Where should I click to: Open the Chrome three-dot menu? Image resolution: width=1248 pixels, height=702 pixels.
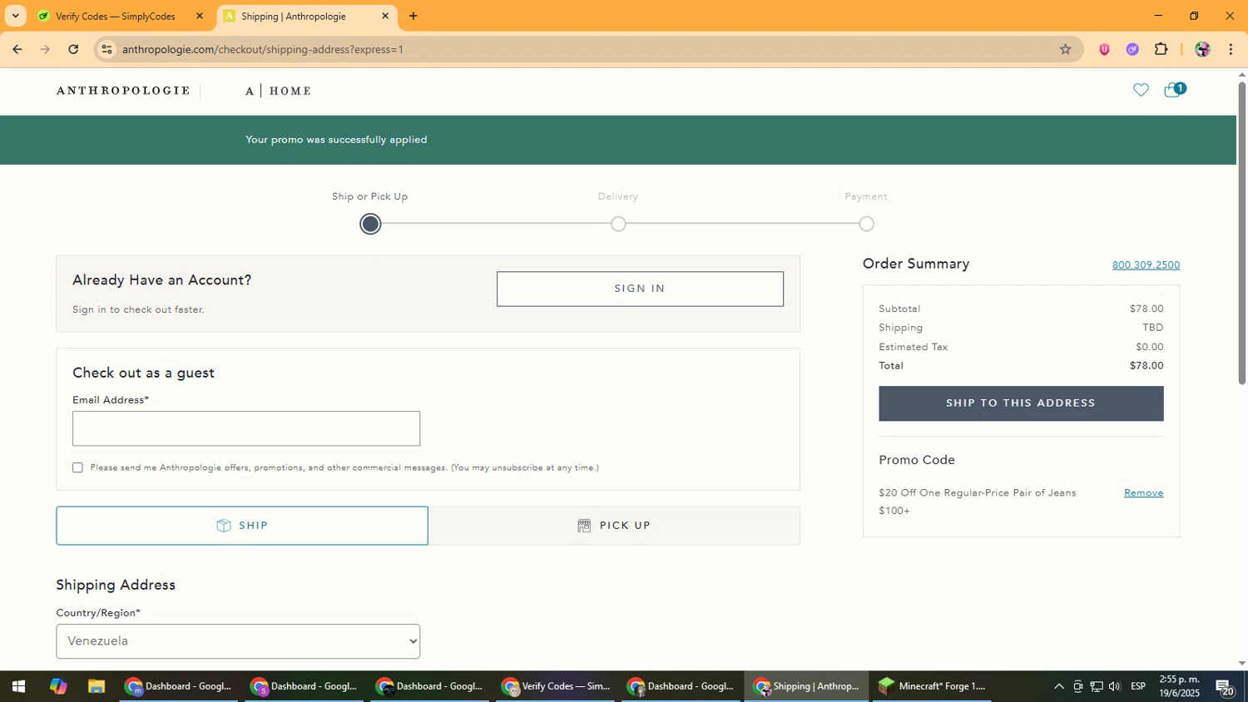pos(1231,49)
